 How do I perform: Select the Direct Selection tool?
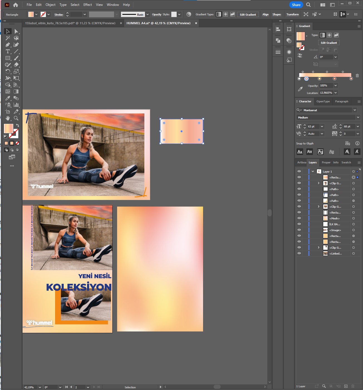click(16, 32)
